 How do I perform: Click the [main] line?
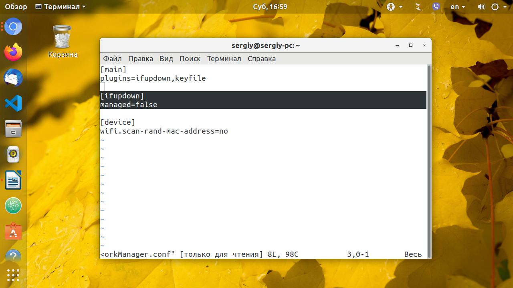coord(113,70)
